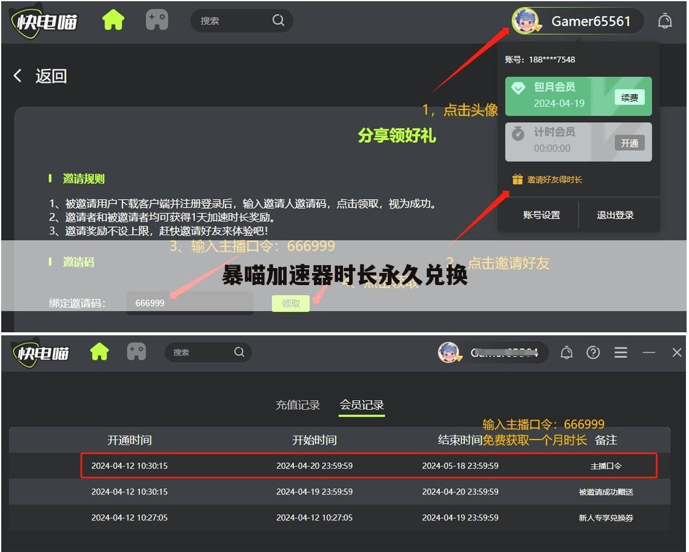The image size is (689, 552).
Task: Click 开通 on the 计时会员 card
Action: (629, 143)
